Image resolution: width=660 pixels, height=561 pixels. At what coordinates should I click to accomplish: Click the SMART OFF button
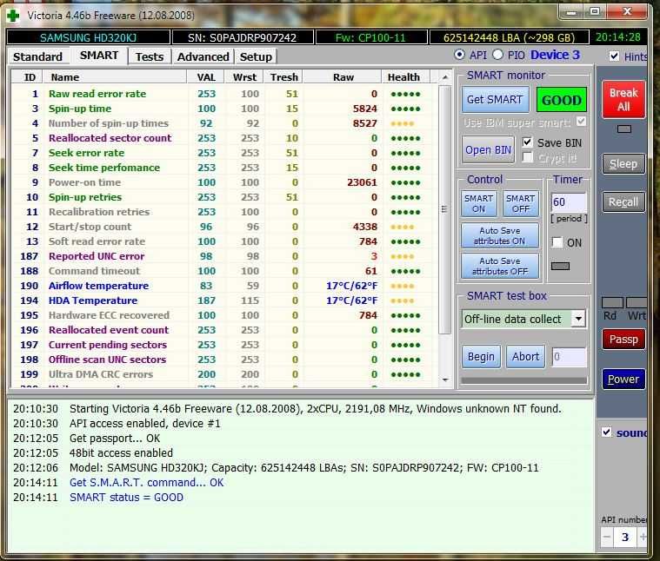(520, 204)
